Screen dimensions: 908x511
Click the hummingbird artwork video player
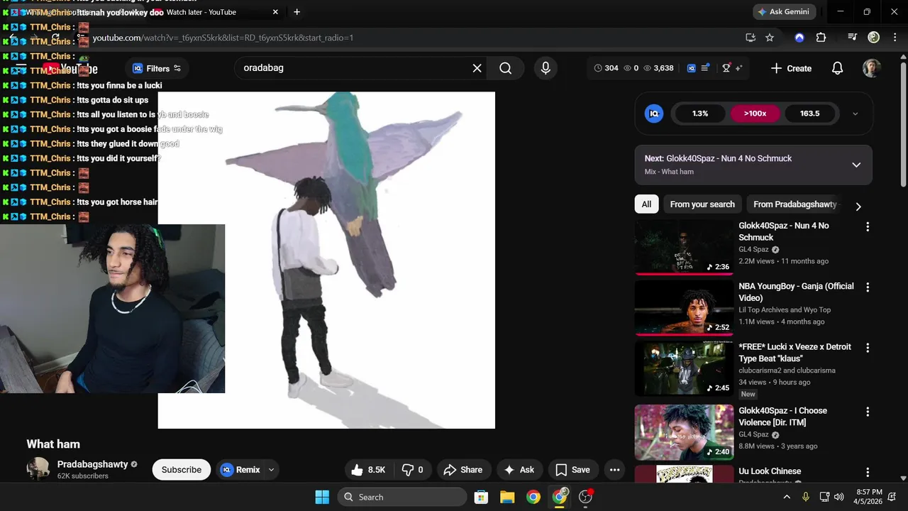tap(326, 260)
